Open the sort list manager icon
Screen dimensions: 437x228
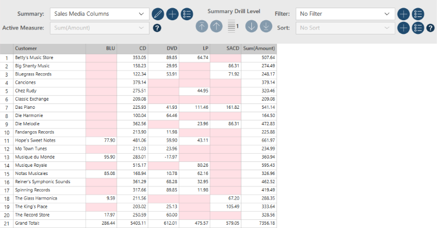click(x=418, y=28)
